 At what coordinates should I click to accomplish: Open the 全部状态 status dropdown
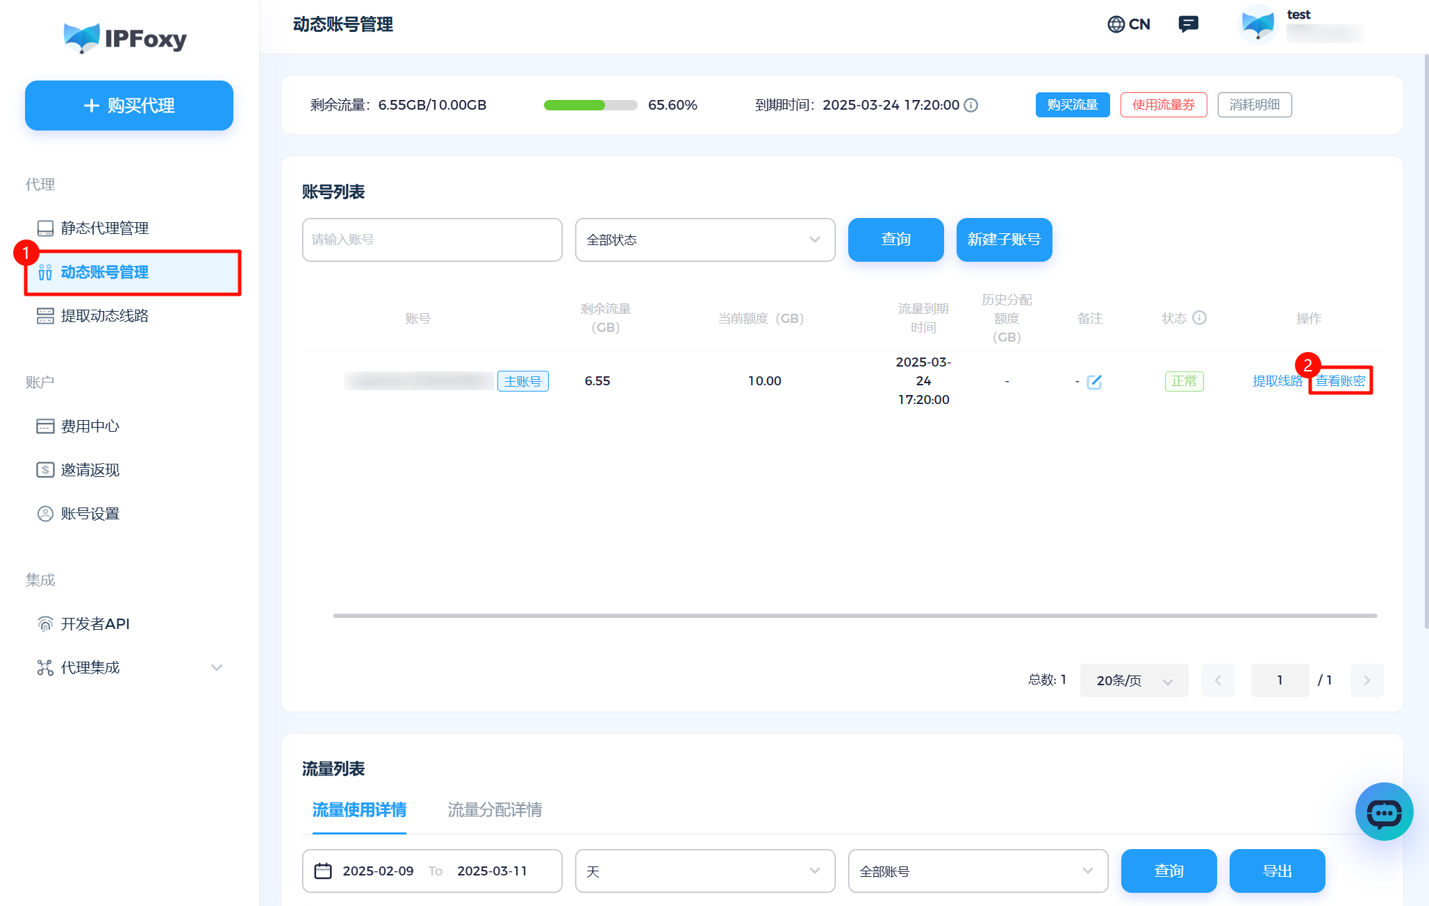[704, 240]
